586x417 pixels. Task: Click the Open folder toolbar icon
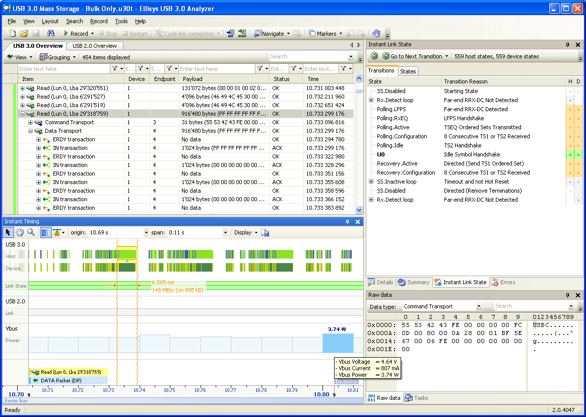coord(24,34)
